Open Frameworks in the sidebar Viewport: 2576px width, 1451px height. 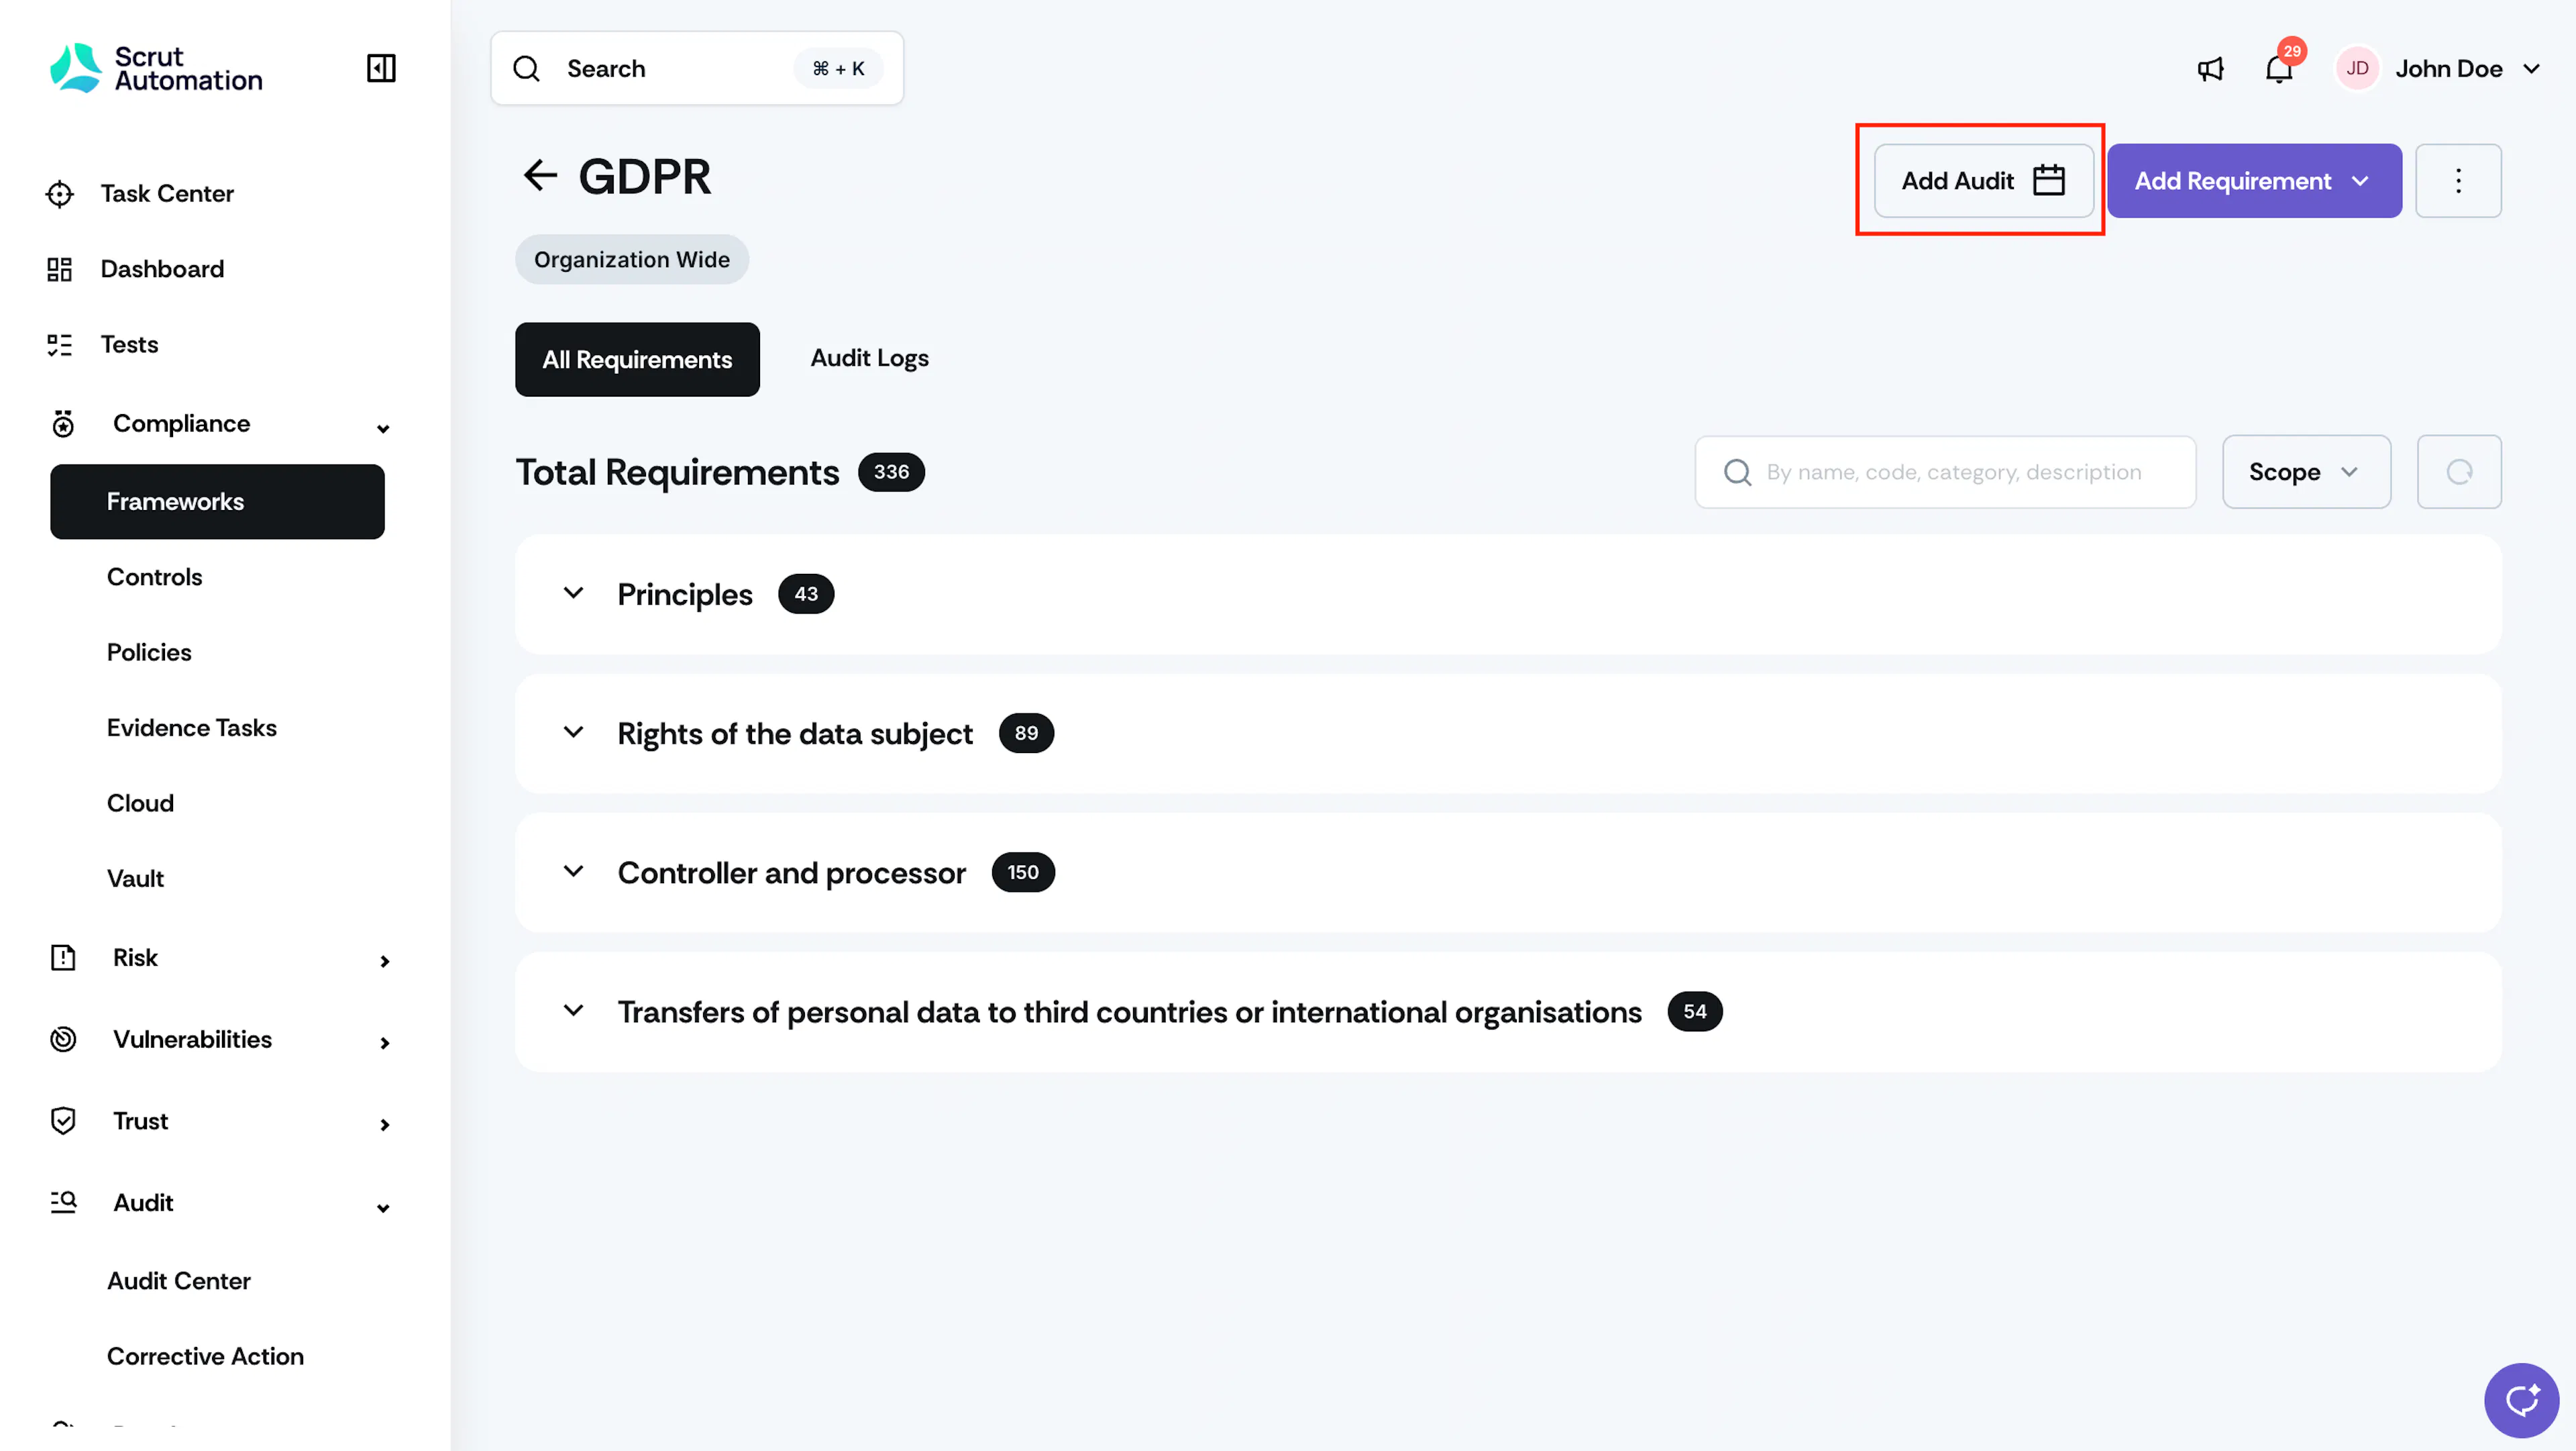click(217, 501)
